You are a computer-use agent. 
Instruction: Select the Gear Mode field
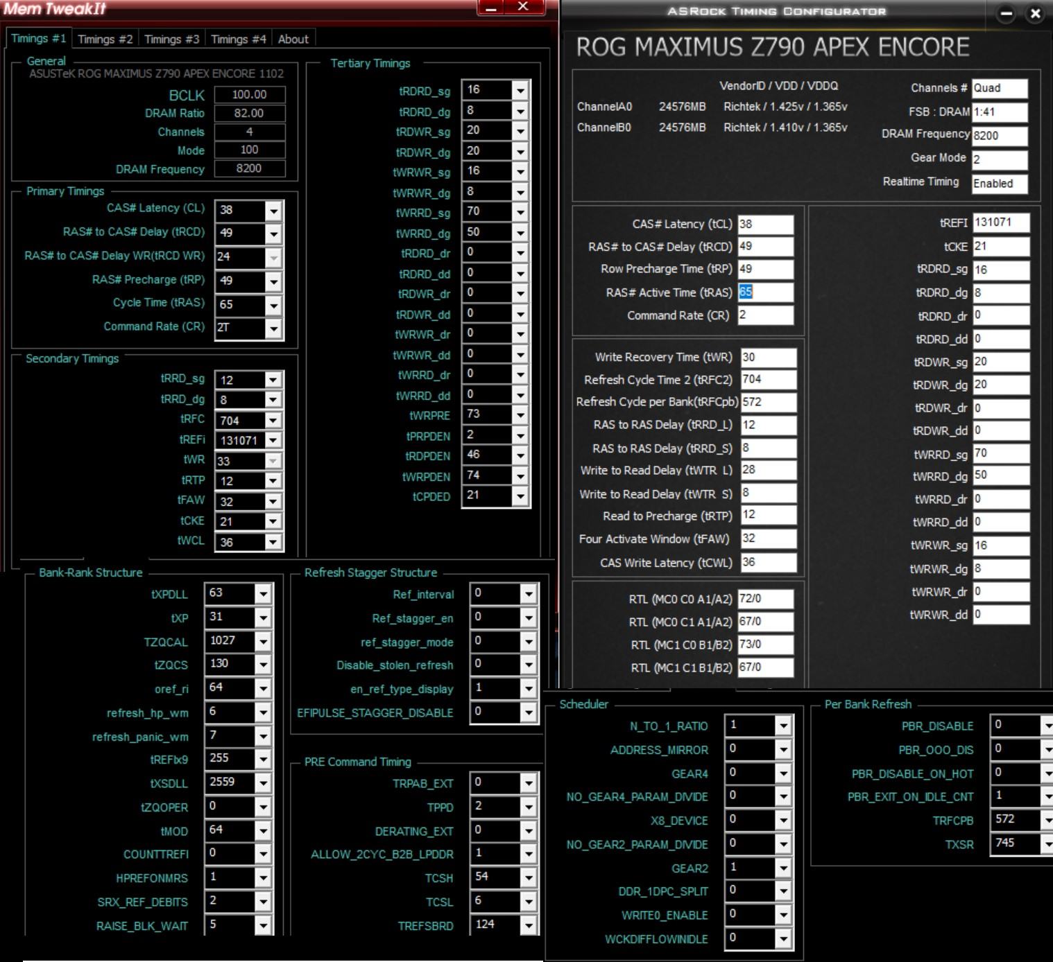click(x=1000, y=159)
